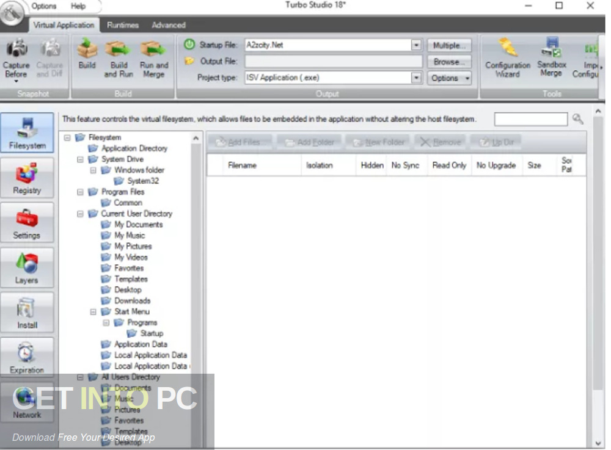Click the Add Folder button

pyautogui.click(x=309, y=142)
